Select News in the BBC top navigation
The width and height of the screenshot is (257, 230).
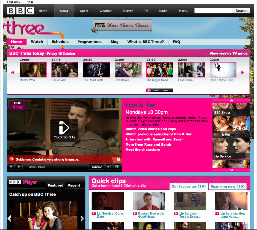click(x=64, y=11)
